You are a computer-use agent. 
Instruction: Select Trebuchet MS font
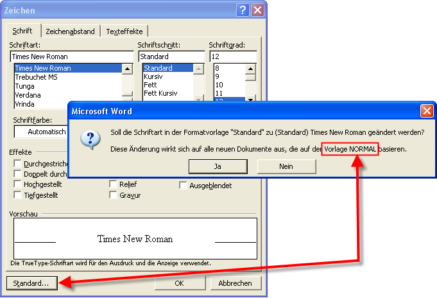[x=68, y=77]
